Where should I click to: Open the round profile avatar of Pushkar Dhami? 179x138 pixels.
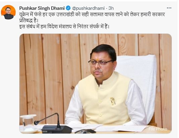coord(8,12)
